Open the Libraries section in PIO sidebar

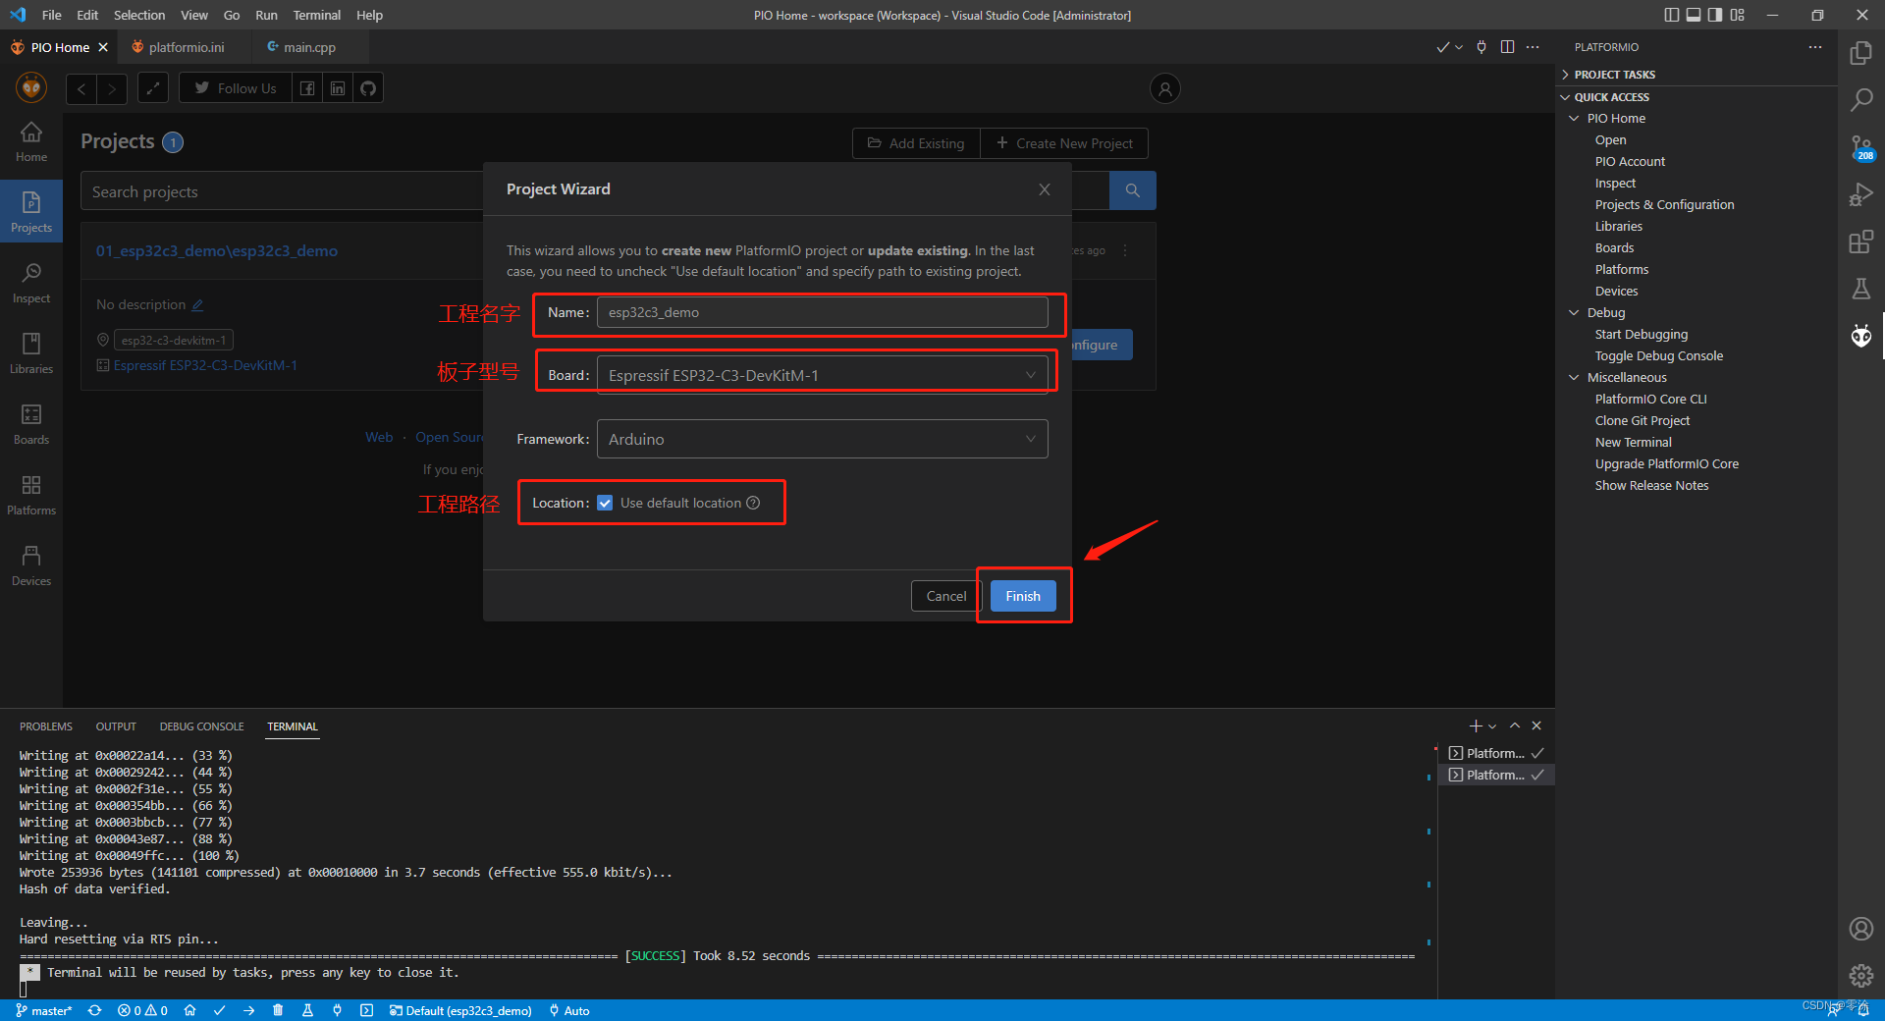[31, 354]
